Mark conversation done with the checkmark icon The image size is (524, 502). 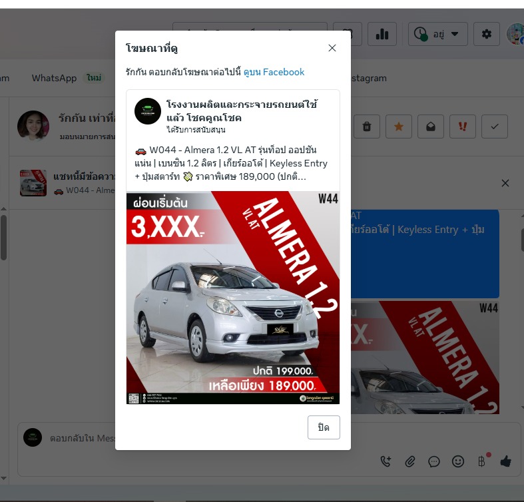[x=495, y=126]
